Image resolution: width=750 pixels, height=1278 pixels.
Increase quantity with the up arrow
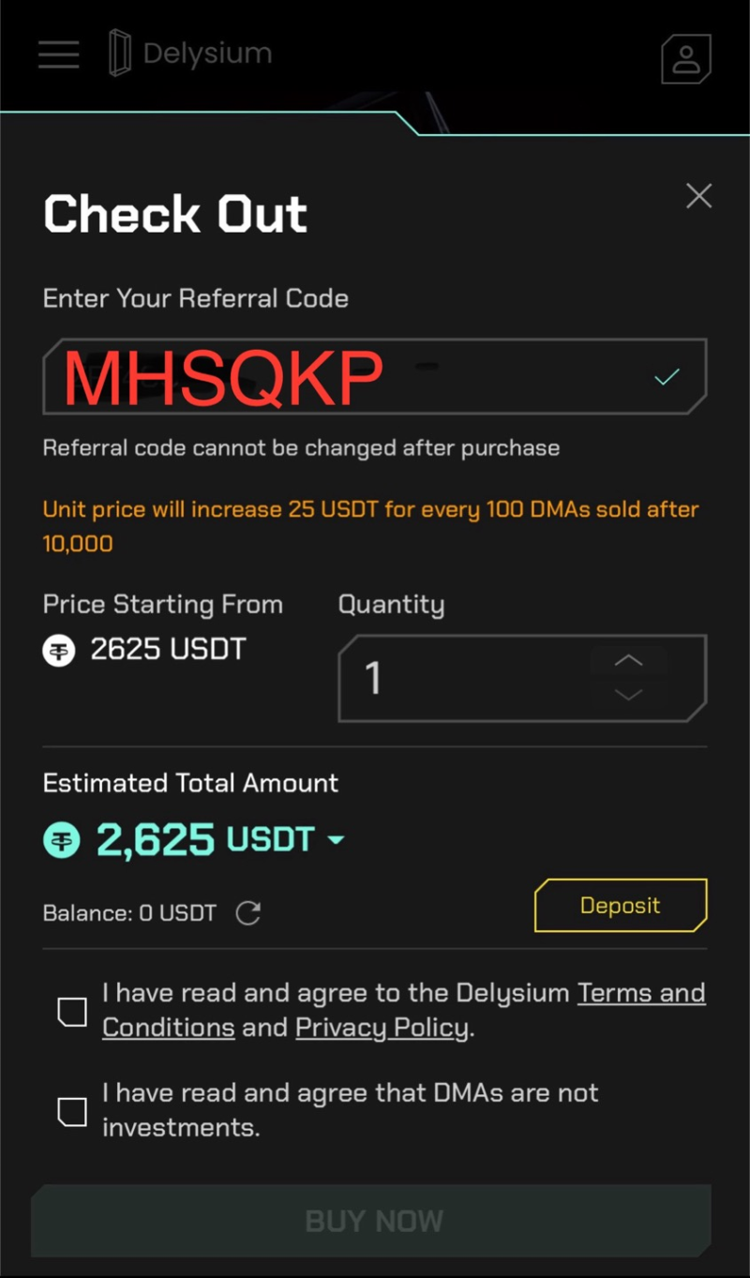[628, 660]
